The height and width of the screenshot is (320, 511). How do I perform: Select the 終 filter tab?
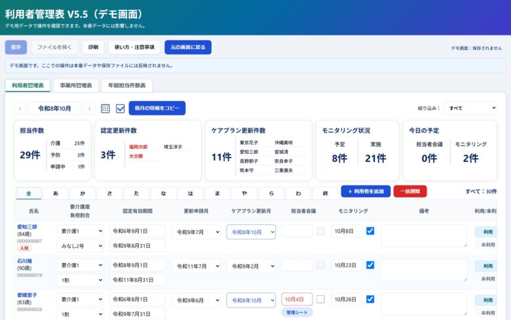pyautogui.click(x=325, y=193)
